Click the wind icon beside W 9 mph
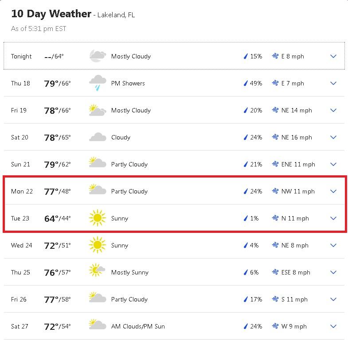 point(275,326)
